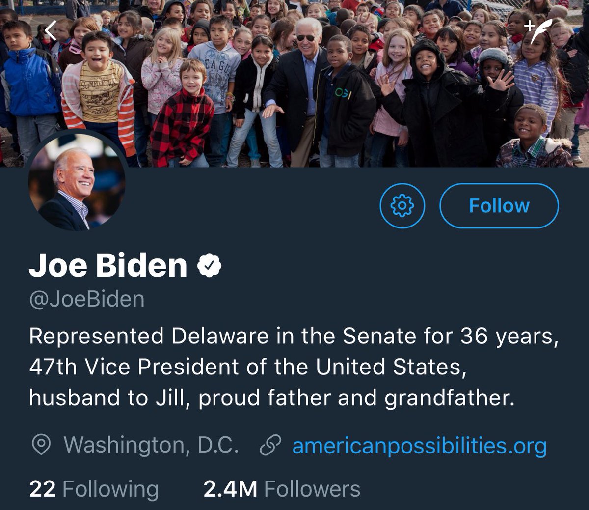589x510 pixels.
Task: Click the chain link icon
Action: point(270,445)
